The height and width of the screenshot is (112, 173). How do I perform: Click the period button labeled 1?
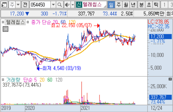pyautogui.click(x=164, y=5)
